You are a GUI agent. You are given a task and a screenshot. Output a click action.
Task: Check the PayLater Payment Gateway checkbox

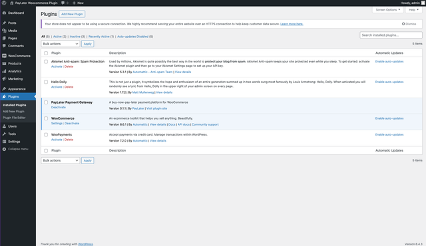[46, 102]
